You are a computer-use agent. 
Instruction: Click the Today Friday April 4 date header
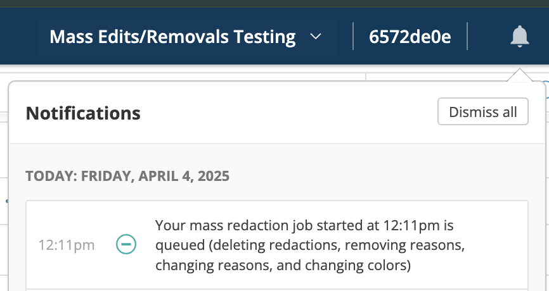point(127,176)
